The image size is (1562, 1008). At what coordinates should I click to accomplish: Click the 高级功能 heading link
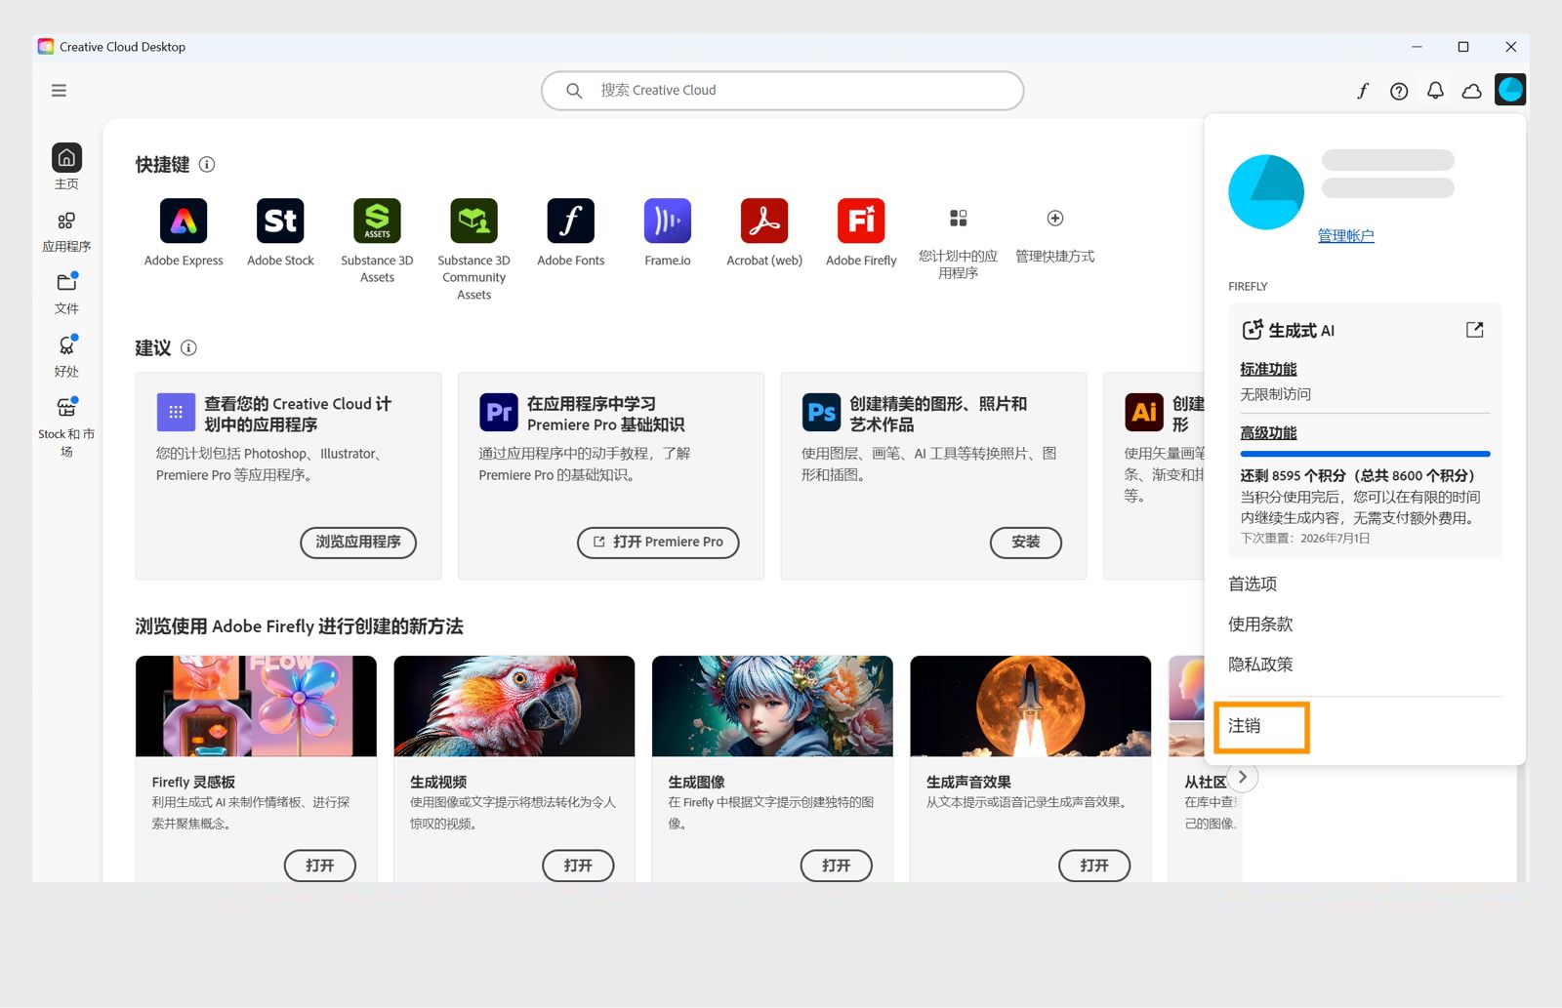[x=1268, y=432]
